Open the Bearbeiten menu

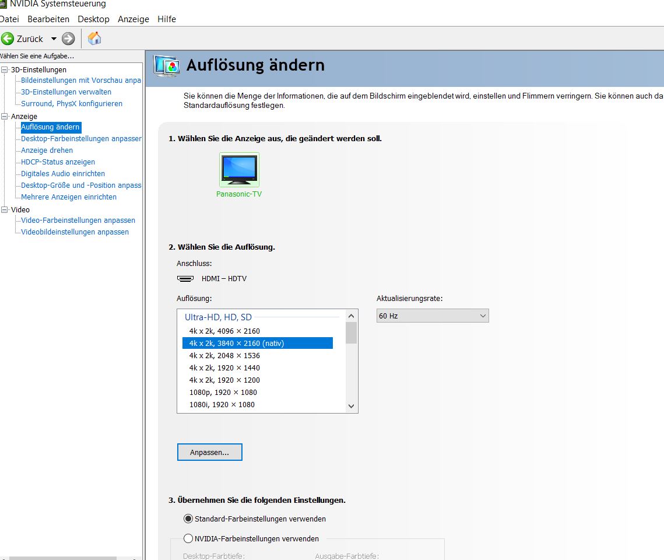48,19
